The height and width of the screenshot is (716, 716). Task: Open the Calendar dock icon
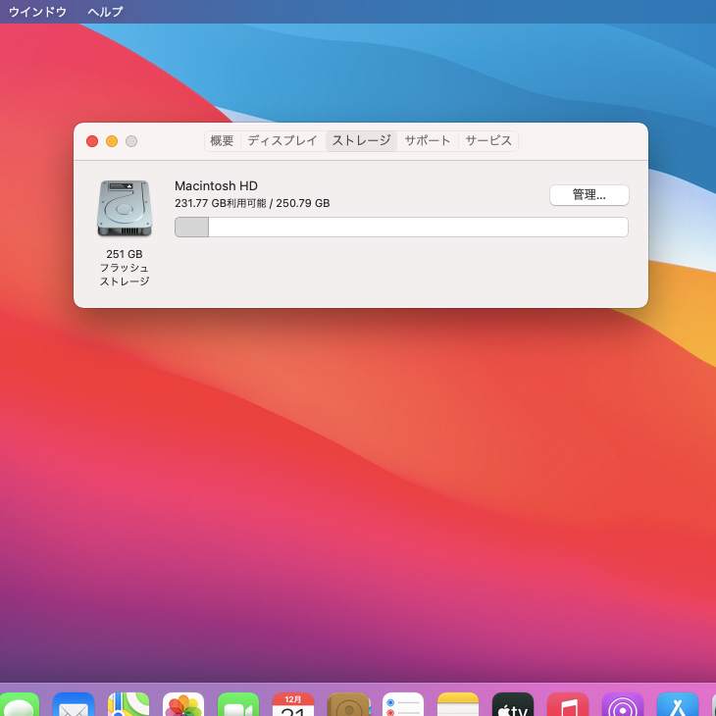pyautogui.click(x=293, y=706)
